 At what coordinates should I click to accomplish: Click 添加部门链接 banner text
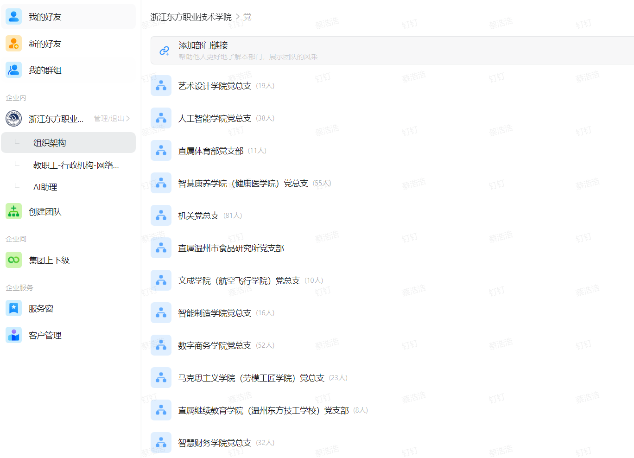coord(203,45)
